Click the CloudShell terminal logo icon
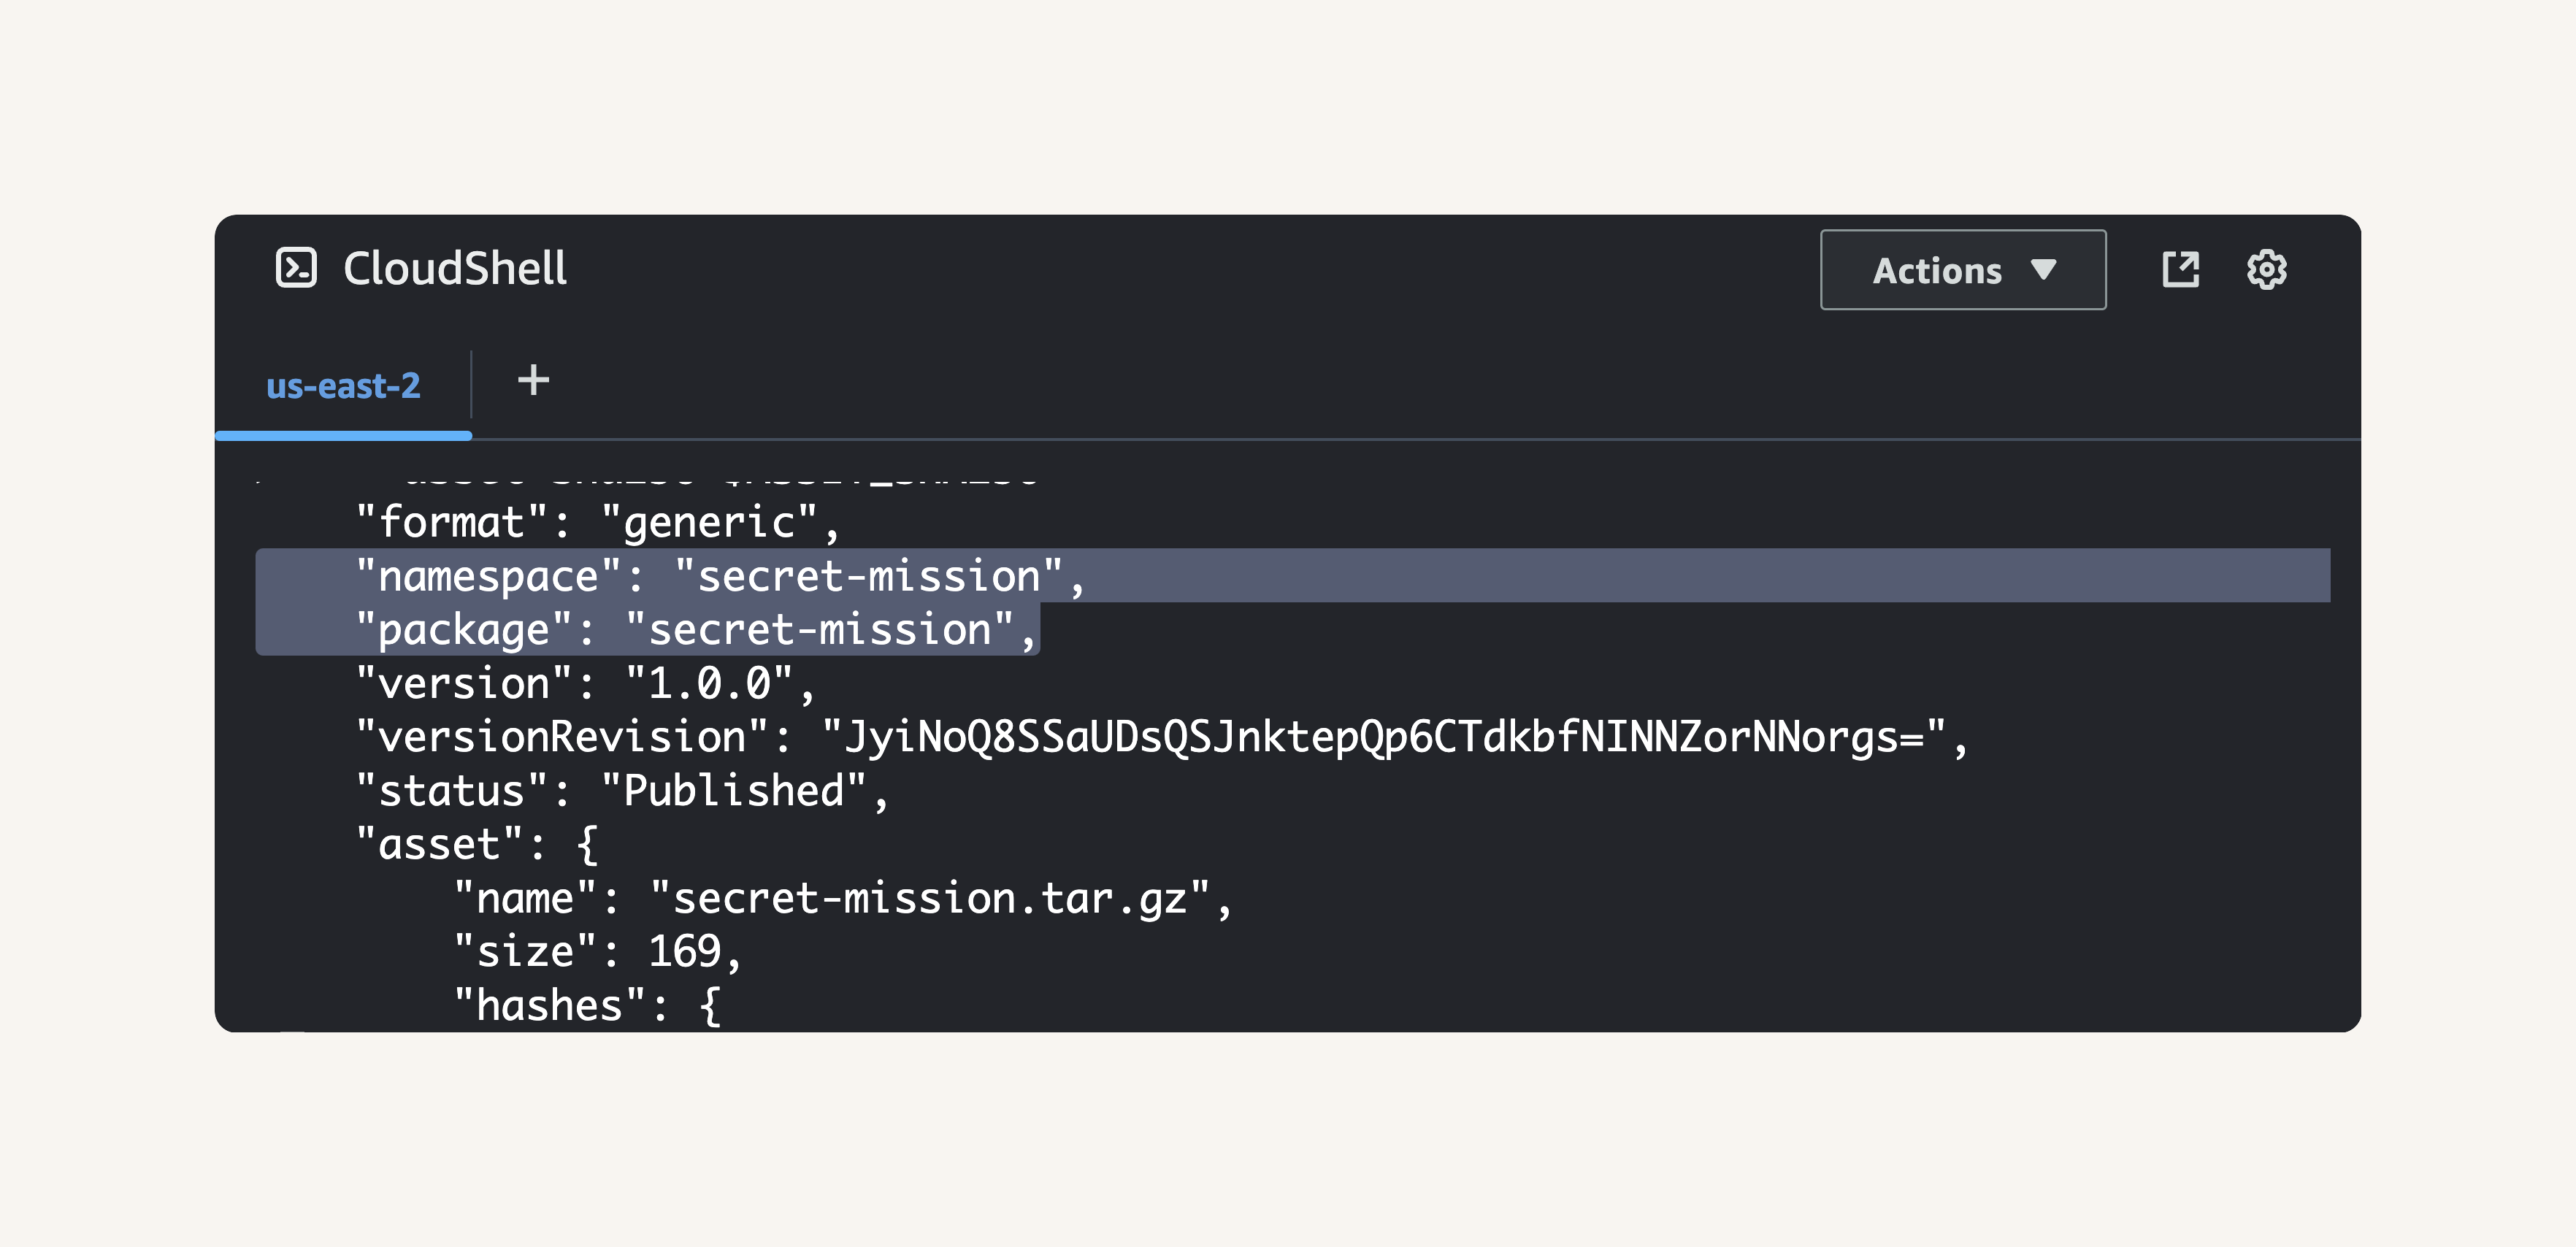2576x1247 pixels. click(x=296, y=268)
